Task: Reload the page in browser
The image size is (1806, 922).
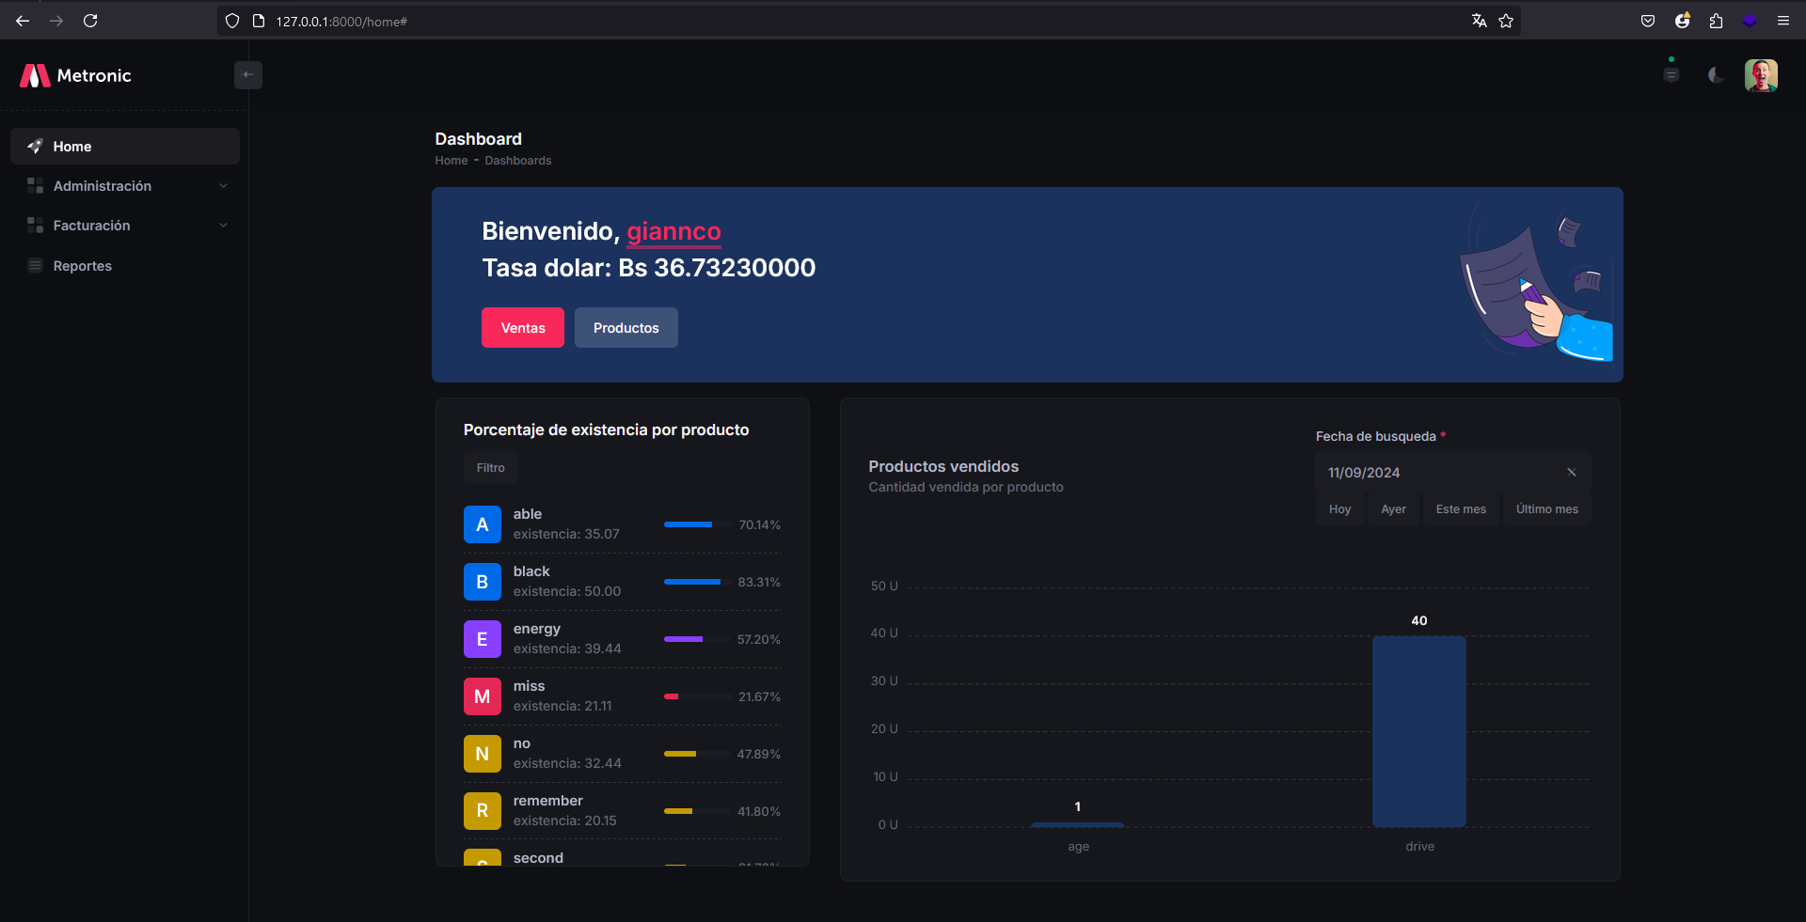Action: point(90,21)
